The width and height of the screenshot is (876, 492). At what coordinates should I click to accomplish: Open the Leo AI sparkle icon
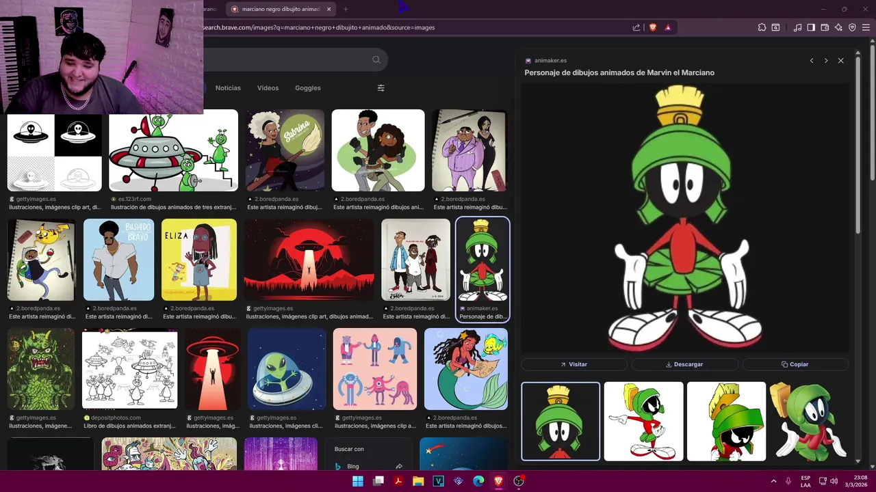tap(838, 27)
